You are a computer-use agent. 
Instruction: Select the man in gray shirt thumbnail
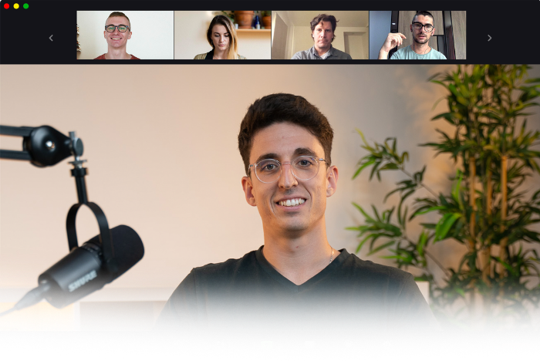click(319, 35)
